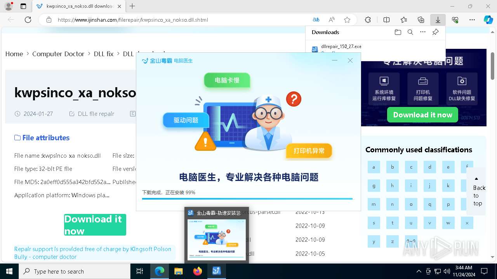This screenshot has width=497, height=279.
Task: Search downloads using magnifier icon
Action: click(410, 32)
